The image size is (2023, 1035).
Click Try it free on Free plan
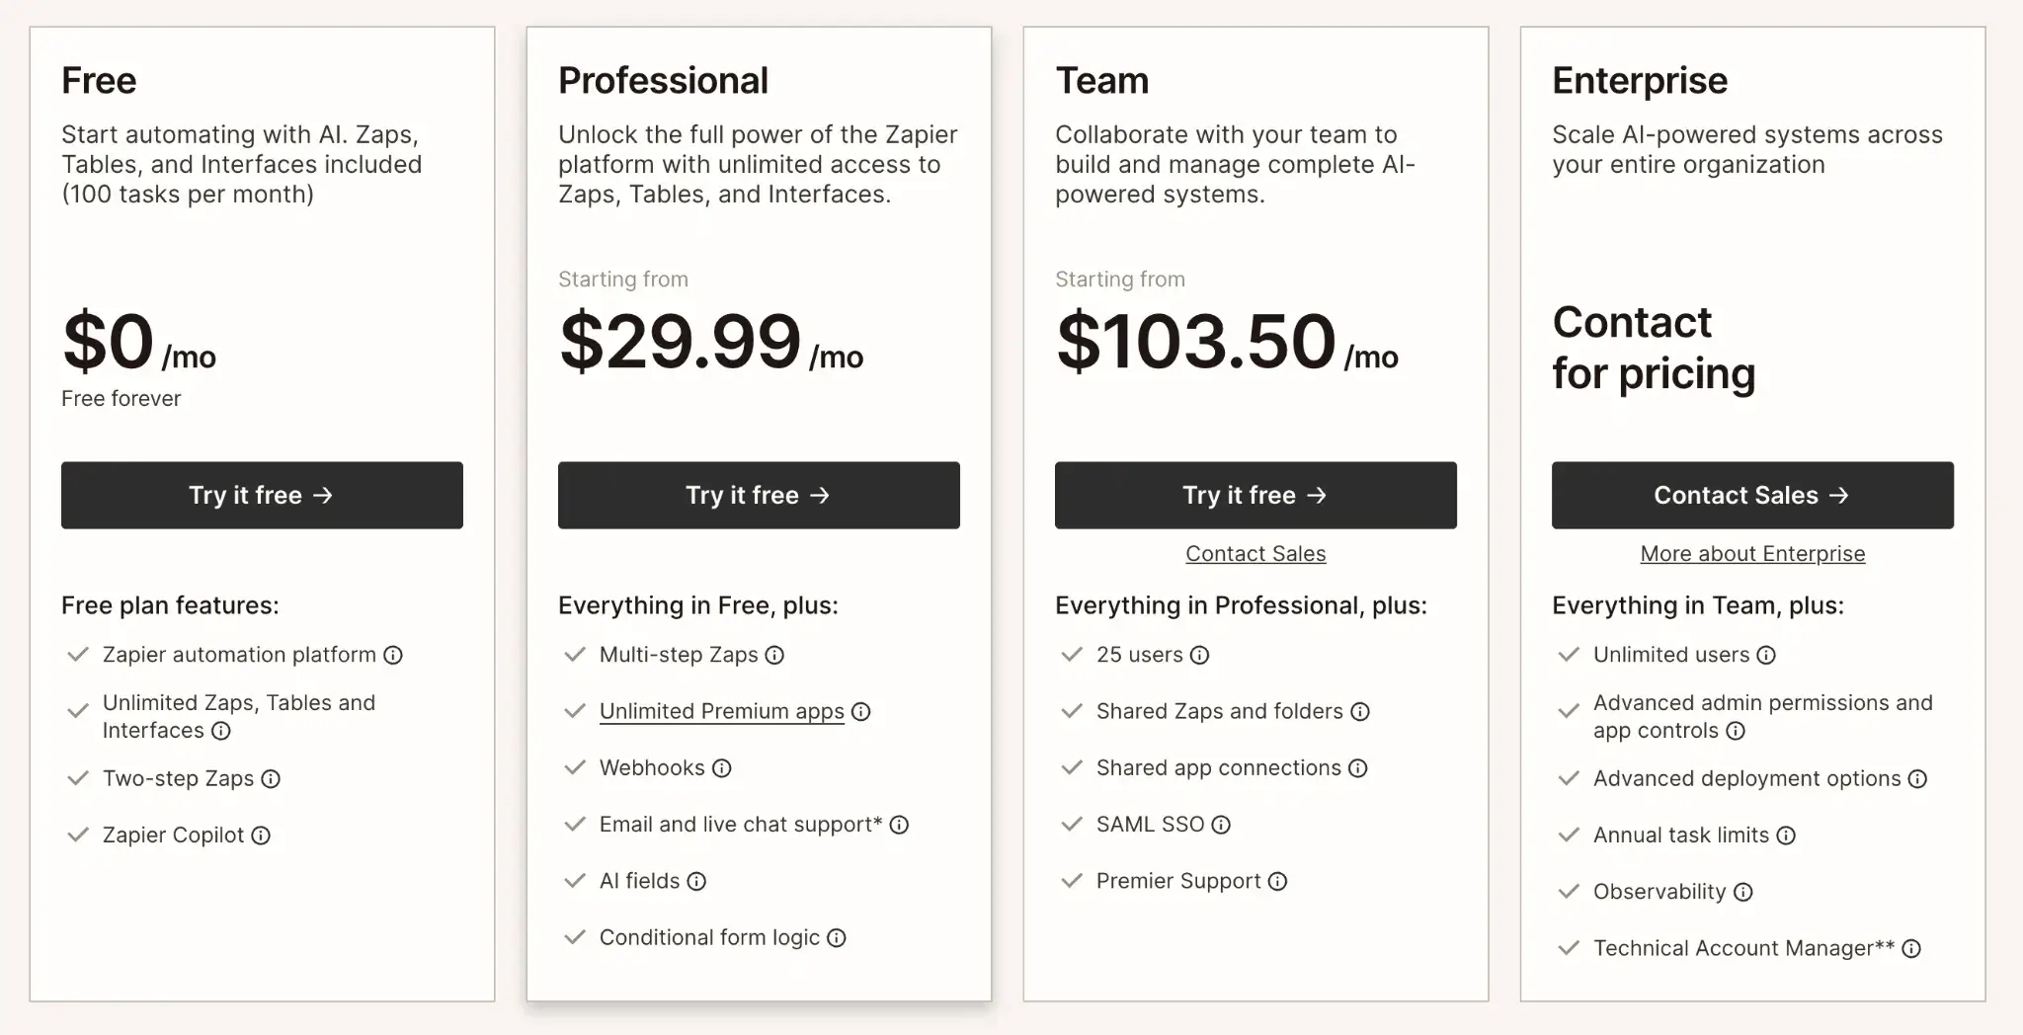pyautogui.click(x=262, y=495)
